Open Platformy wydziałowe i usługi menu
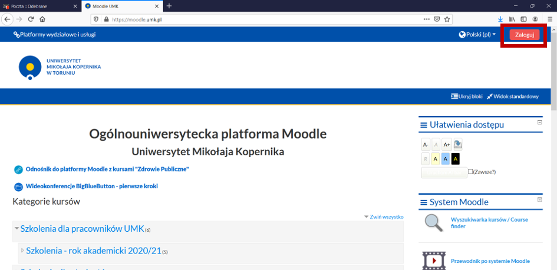The image size is (557, 270). pos(54,34)
